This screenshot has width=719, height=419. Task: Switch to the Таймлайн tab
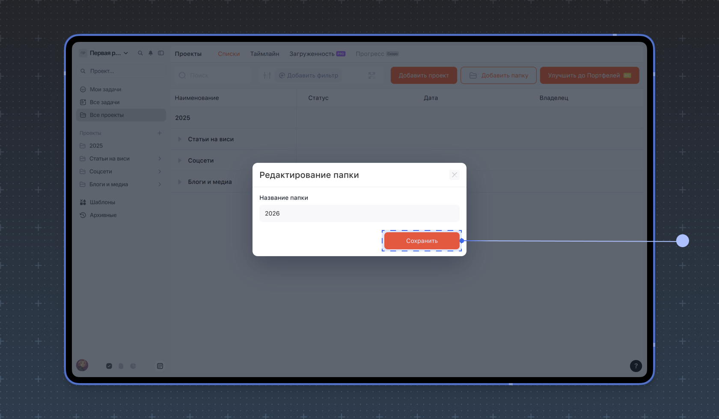[x=264, y=54]
